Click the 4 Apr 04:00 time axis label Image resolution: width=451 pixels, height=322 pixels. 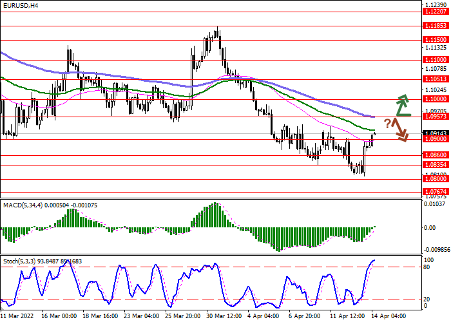tap(264, 316)
